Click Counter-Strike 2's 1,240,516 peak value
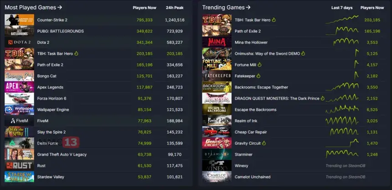The width and height of the screenshot is (392, 190). click(x=175, y=20)
